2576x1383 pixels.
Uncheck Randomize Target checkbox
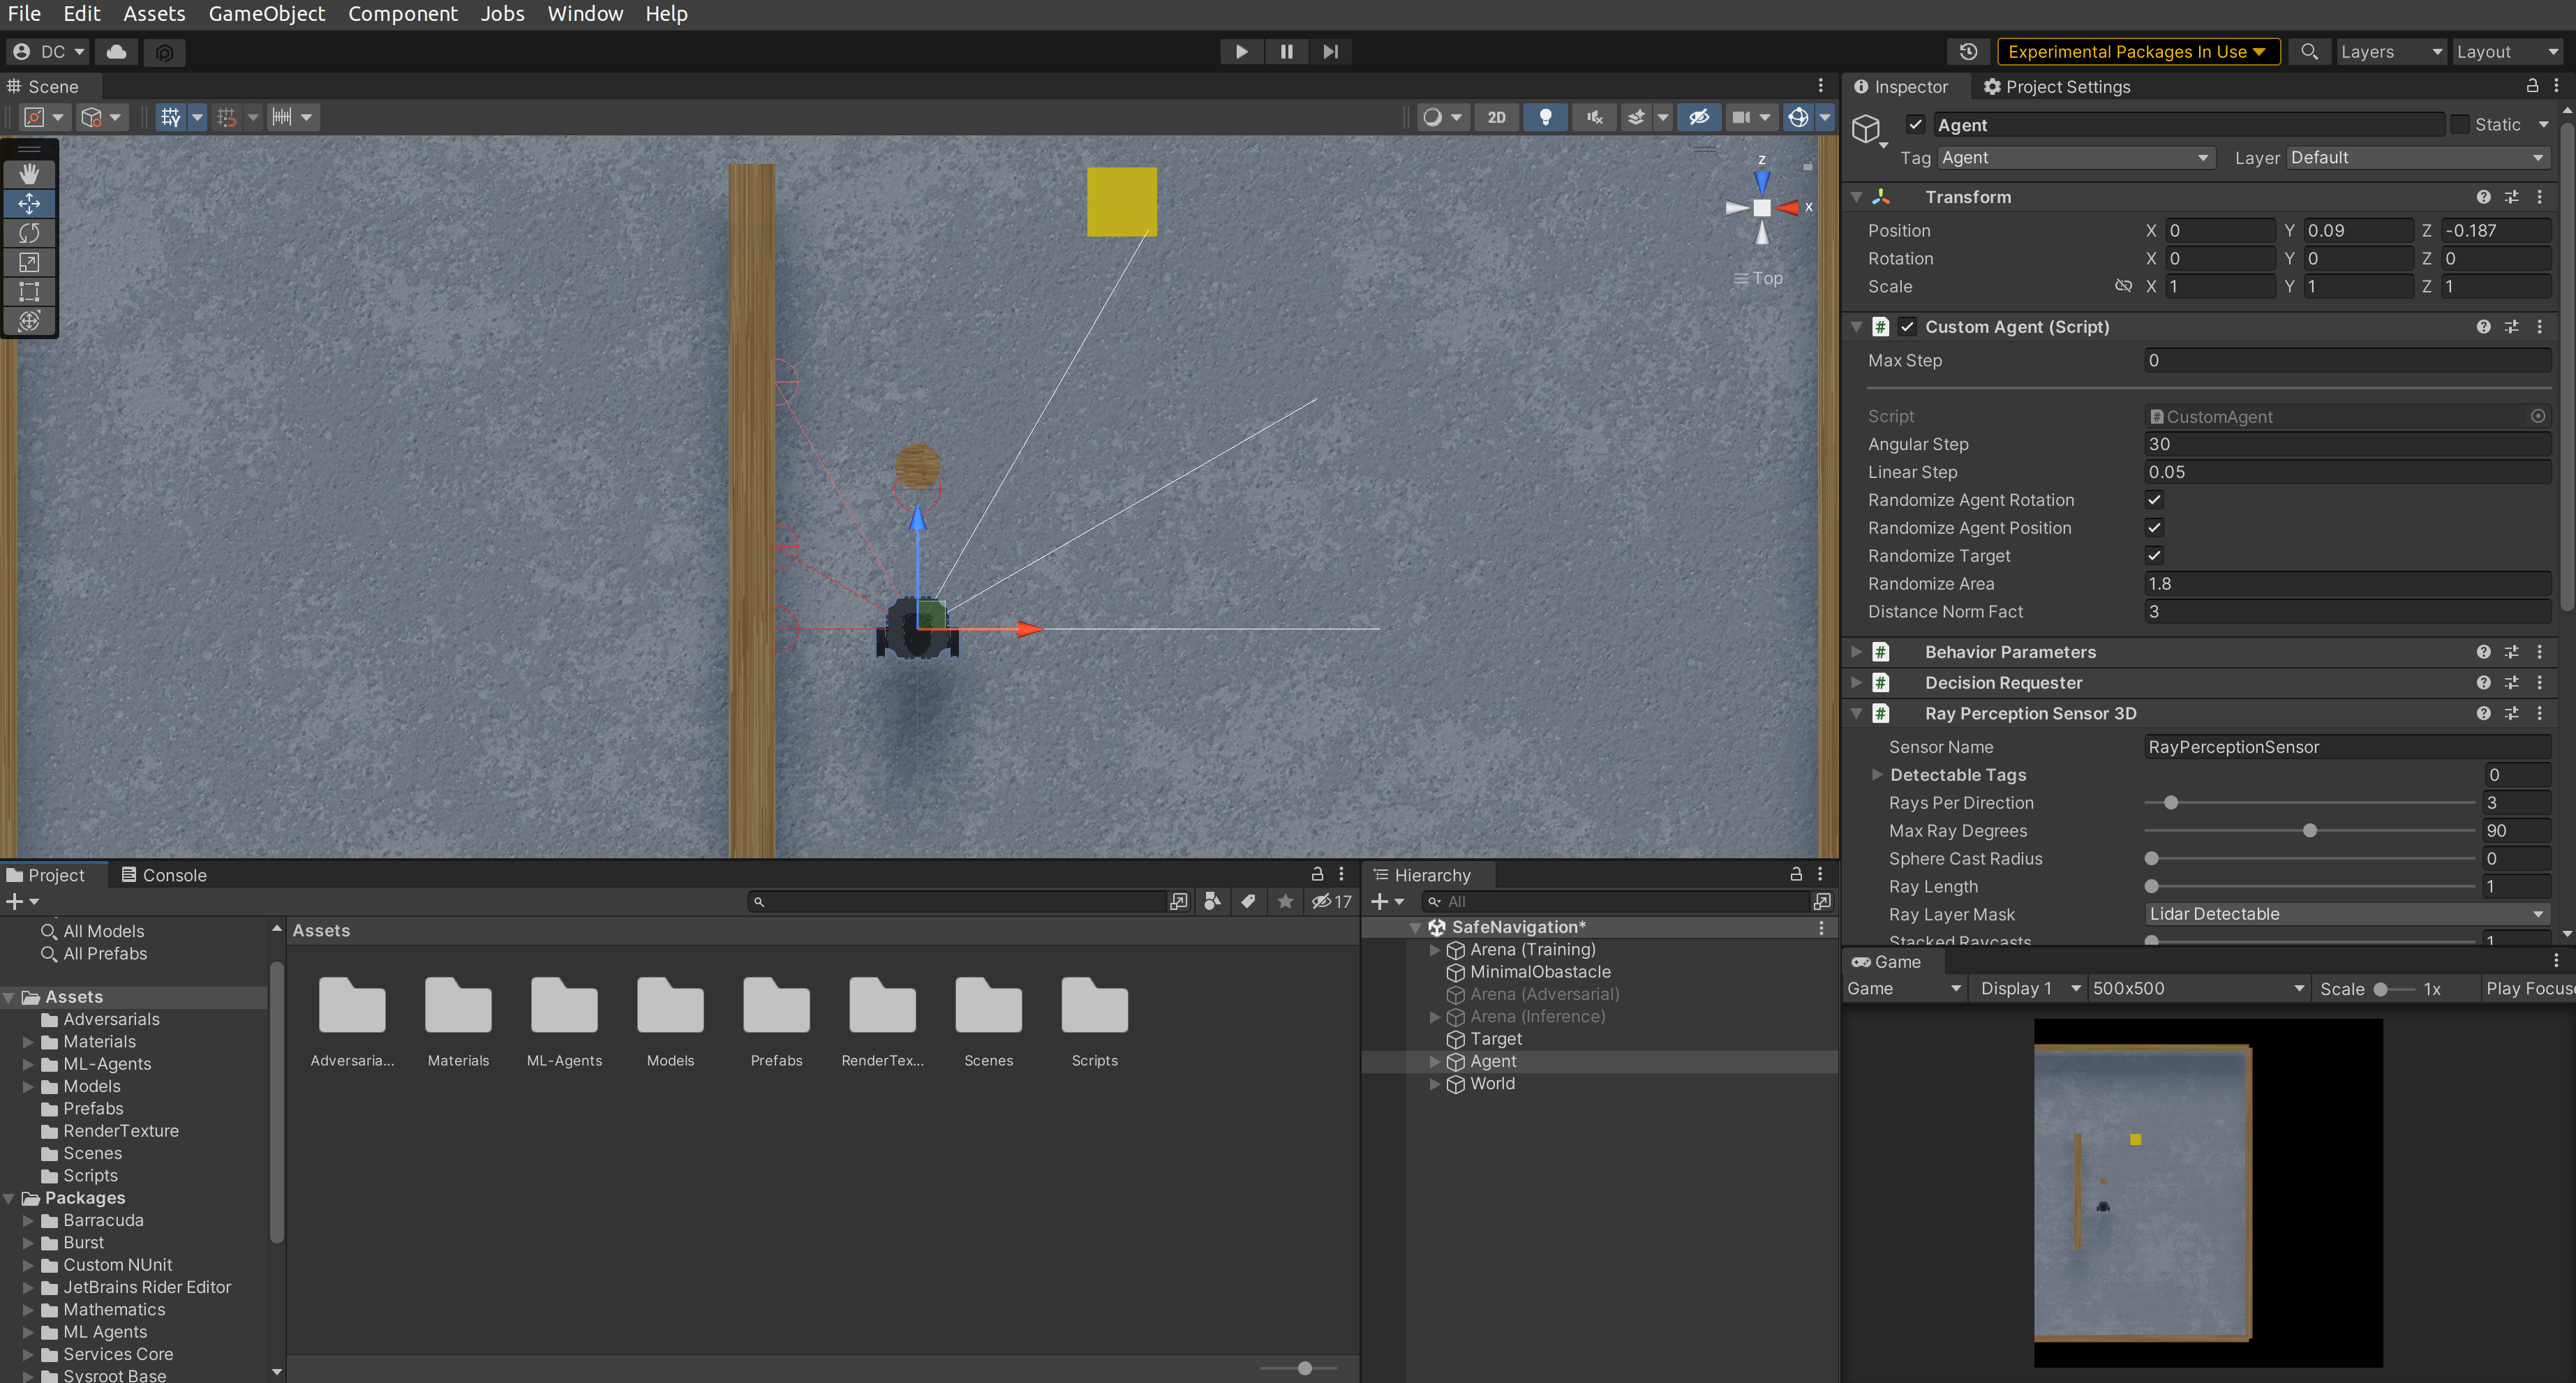pos(2154,555)
